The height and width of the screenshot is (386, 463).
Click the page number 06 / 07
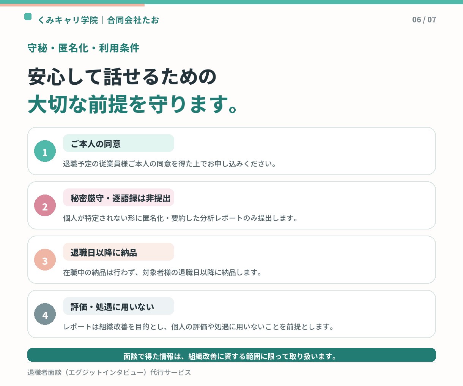coord(424,20)
